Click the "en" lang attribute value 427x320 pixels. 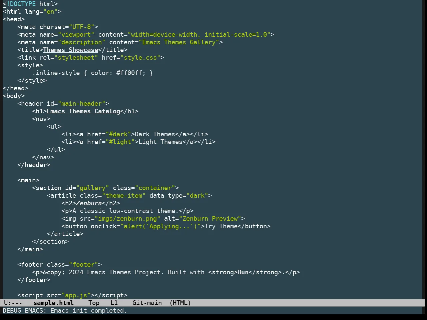coord(50,12)
